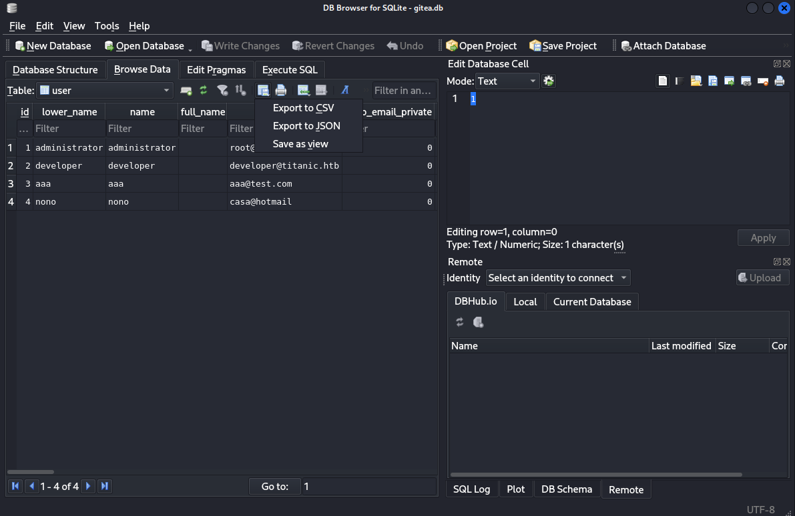
Task: Click the export cell to file icon
Action: pos(713,81)
